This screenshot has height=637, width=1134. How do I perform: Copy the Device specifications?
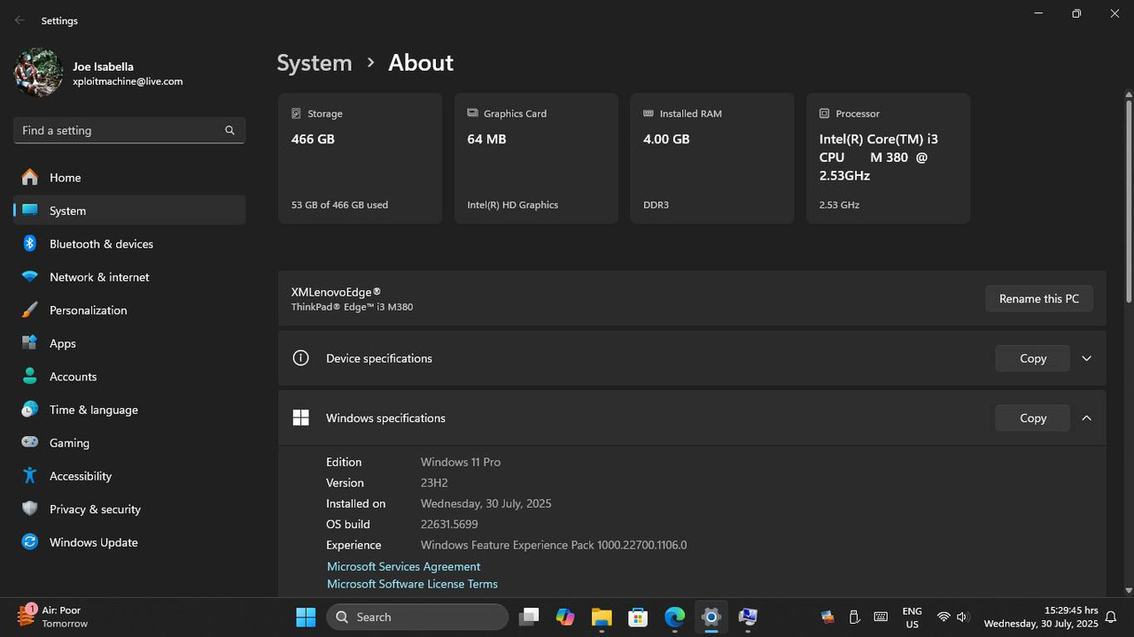[1033, 358]
